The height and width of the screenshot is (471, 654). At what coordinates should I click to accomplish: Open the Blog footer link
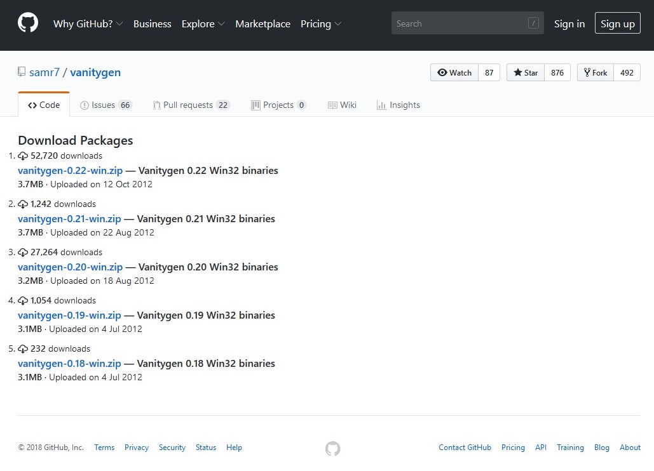coord(601,448)
